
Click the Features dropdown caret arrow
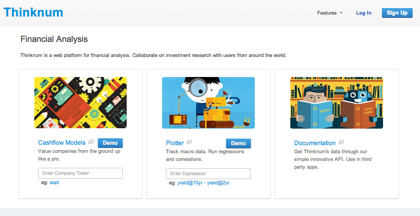pos(341,13)
